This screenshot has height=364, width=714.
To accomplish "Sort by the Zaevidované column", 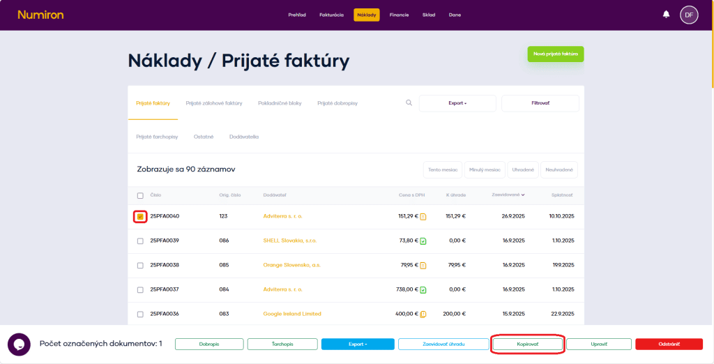I will 508,195.
